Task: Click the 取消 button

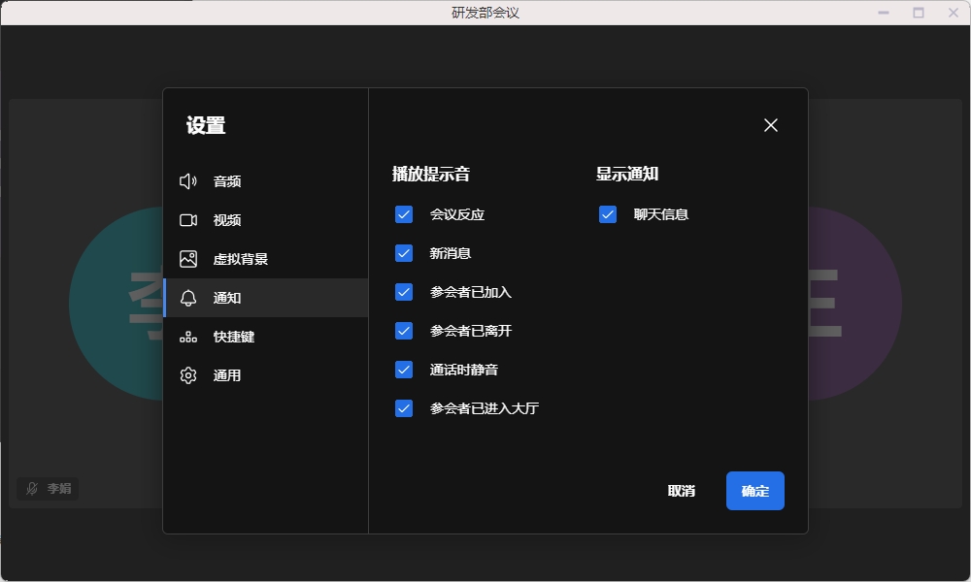Action: point(682,491)
